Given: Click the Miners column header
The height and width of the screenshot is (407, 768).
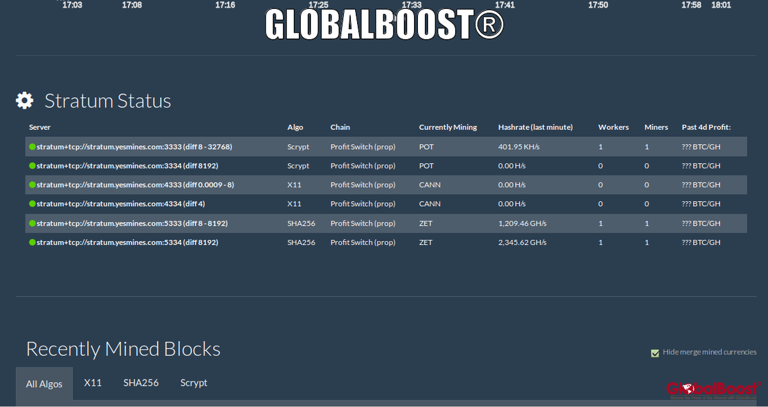Looking at the screenshot, I should click(656, 127).
